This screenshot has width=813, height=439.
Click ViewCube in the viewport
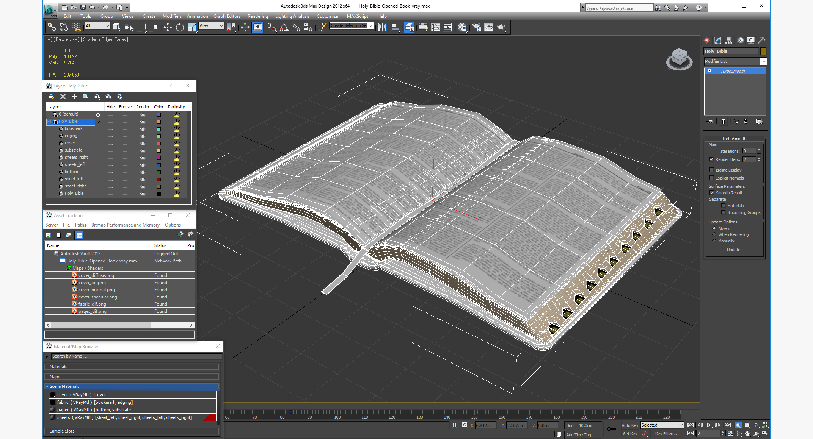point(679,59)
